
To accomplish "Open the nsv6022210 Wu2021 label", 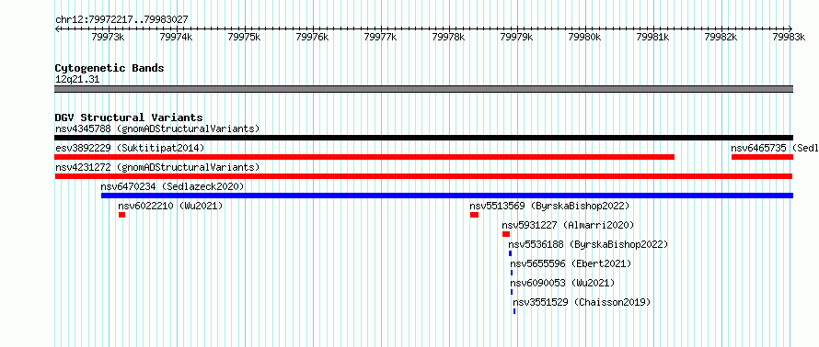I will tap(171, 206).
